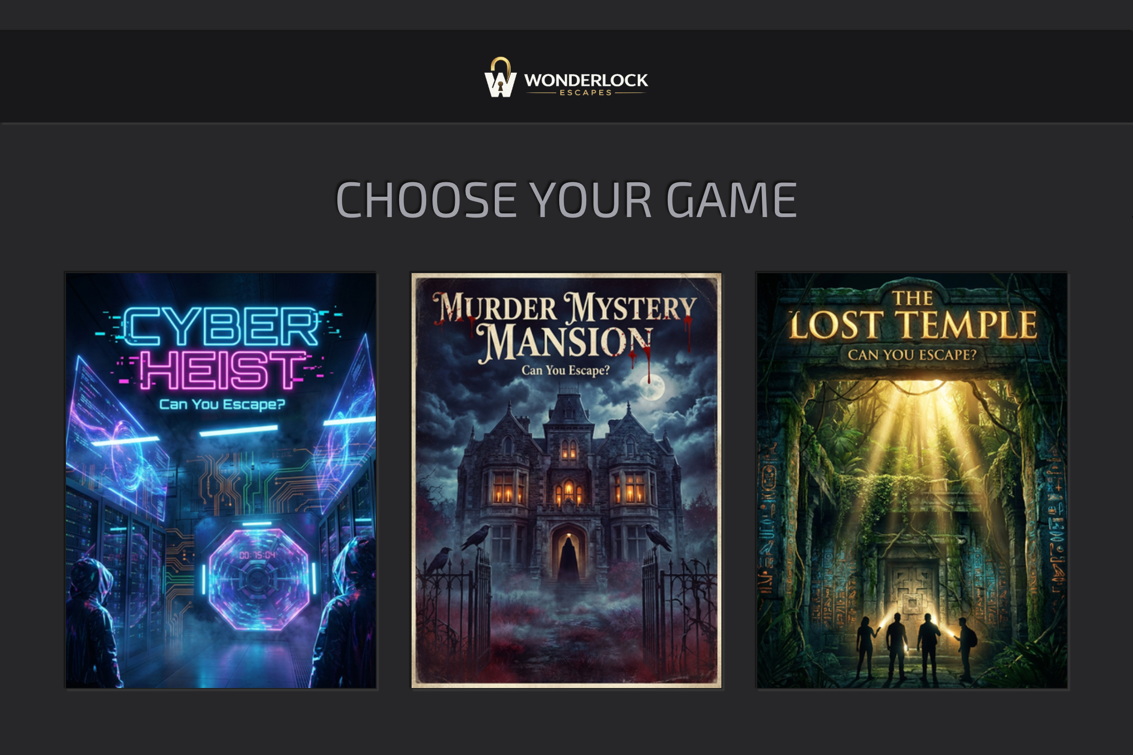Click Can You Escape? under Mansion title
This screenshot has width=1133, height=755.
(565, 370)
